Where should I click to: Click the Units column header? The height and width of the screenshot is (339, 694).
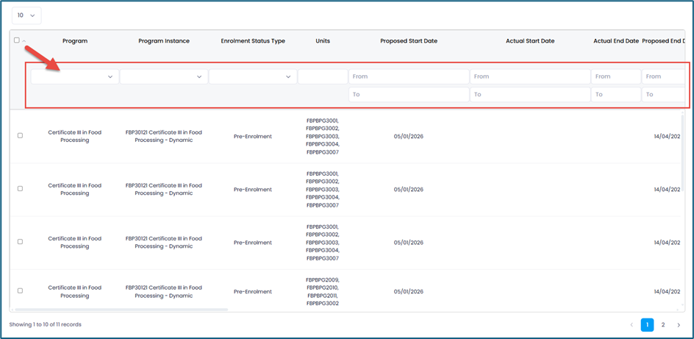323,41
